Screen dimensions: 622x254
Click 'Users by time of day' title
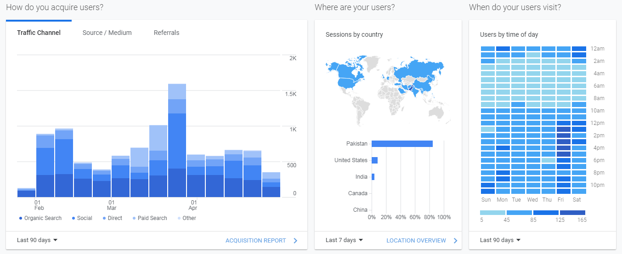point(509,34)
